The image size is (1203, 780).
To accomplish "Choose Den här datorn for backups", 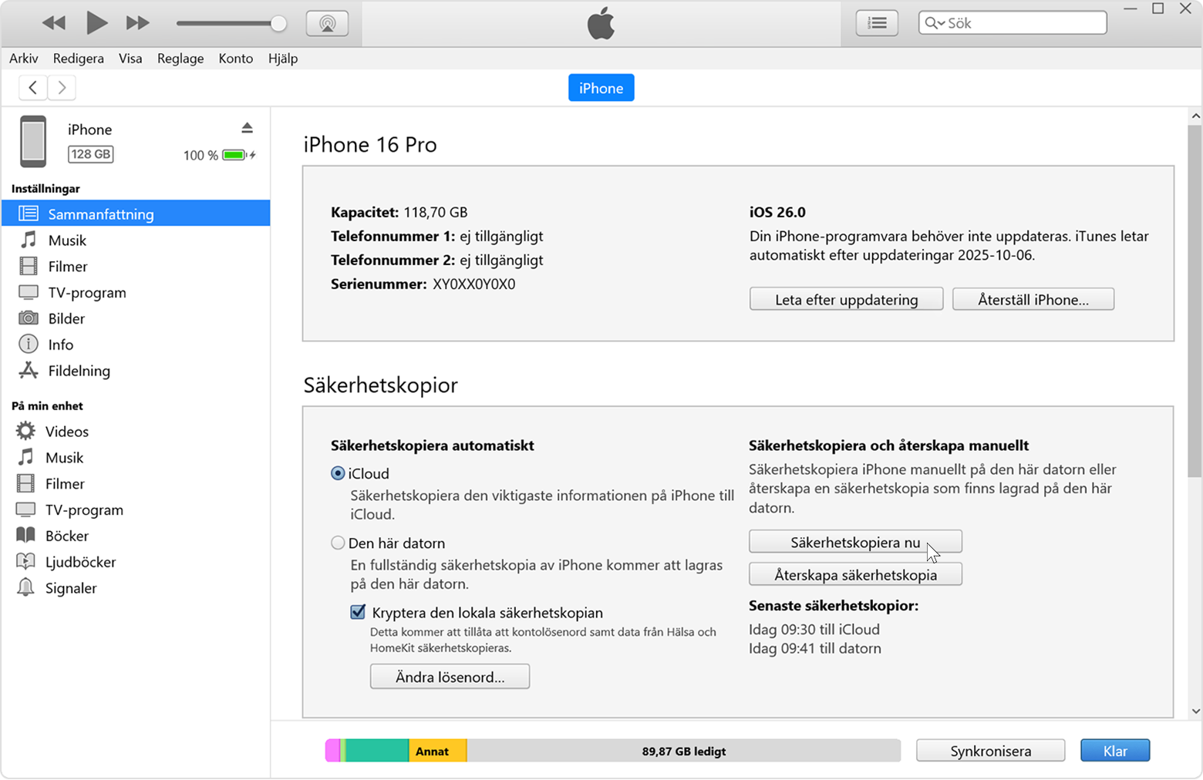I will tap(338, 543).
